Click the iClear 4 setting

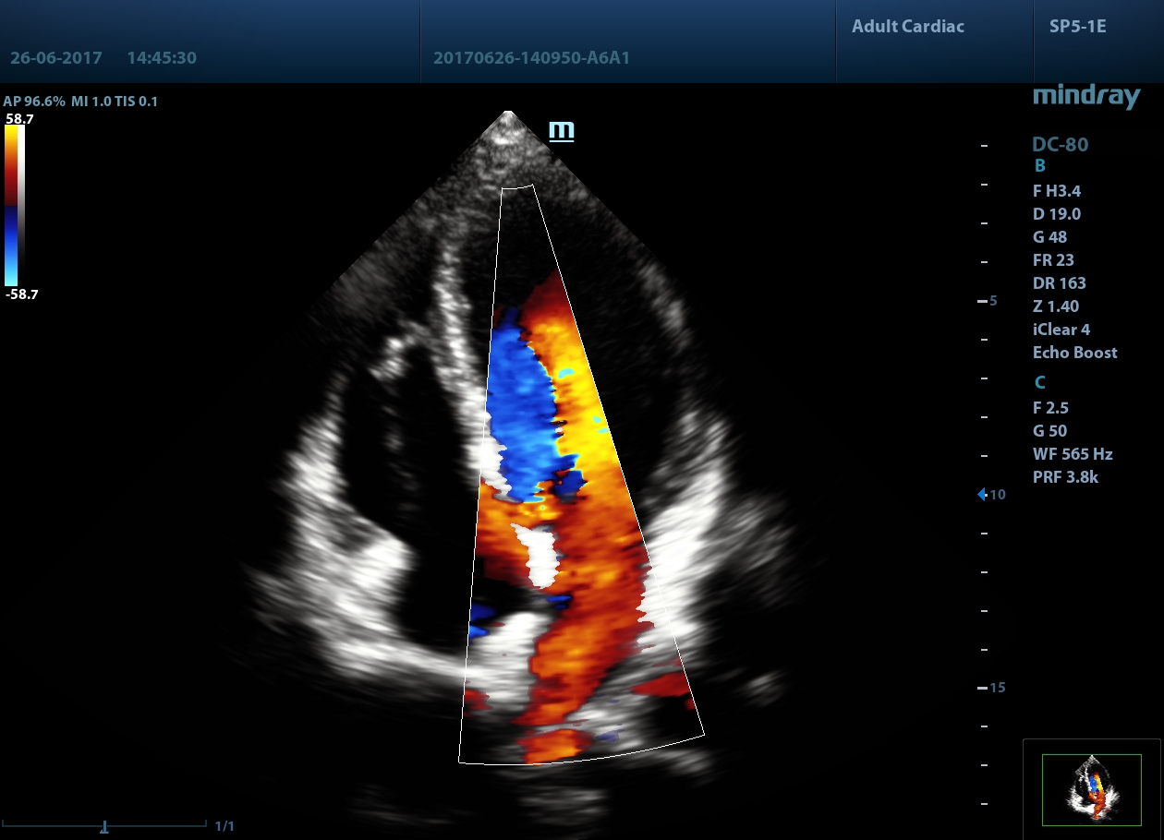pos(1062,330)
